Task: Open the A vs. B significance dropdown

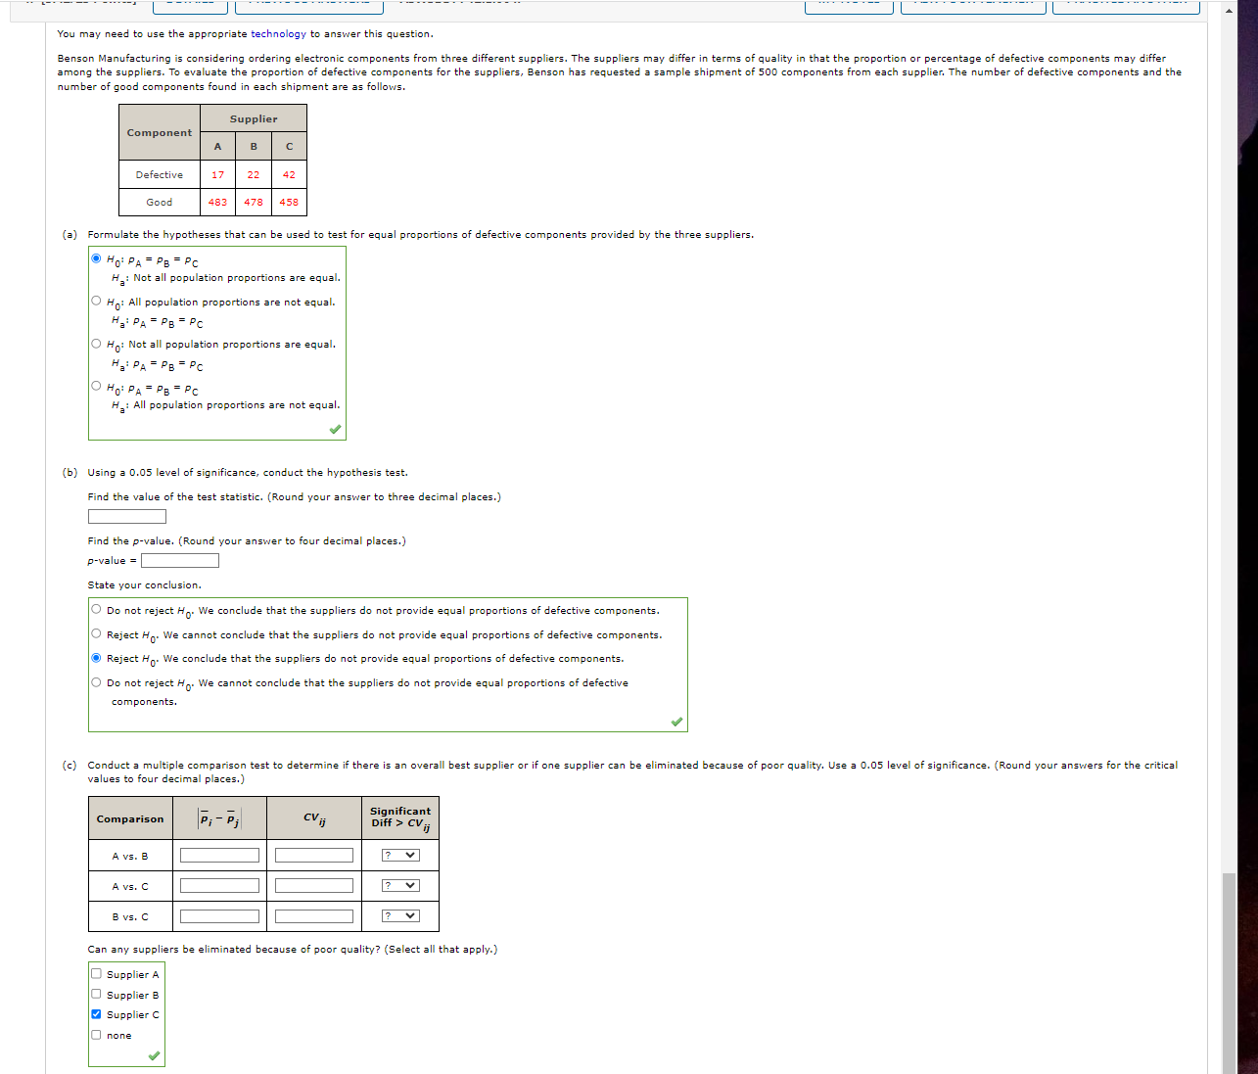Action: coord(398,854)
